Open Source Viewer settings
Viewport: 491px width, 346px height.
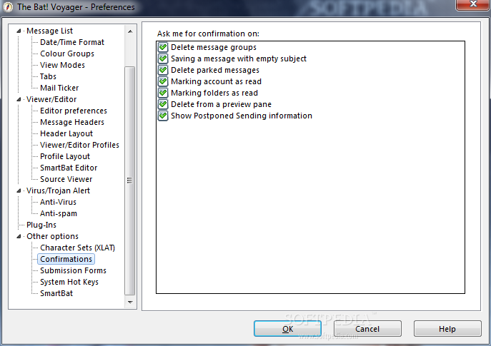coord(66,179)
